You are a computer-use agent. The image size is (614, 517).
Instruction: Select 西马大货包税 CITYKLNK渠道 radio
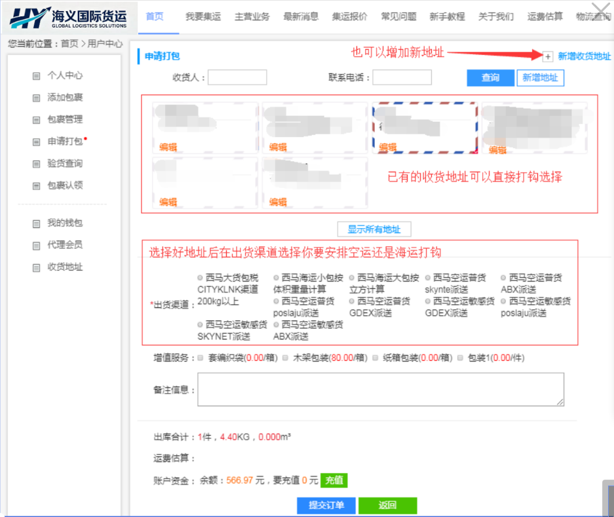point(200,278)
